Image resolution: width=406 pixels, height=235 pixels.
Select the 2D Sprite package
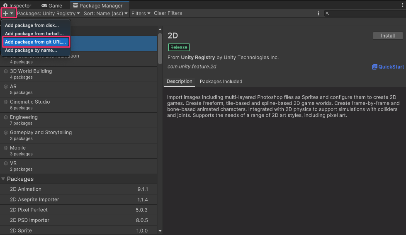79,230
